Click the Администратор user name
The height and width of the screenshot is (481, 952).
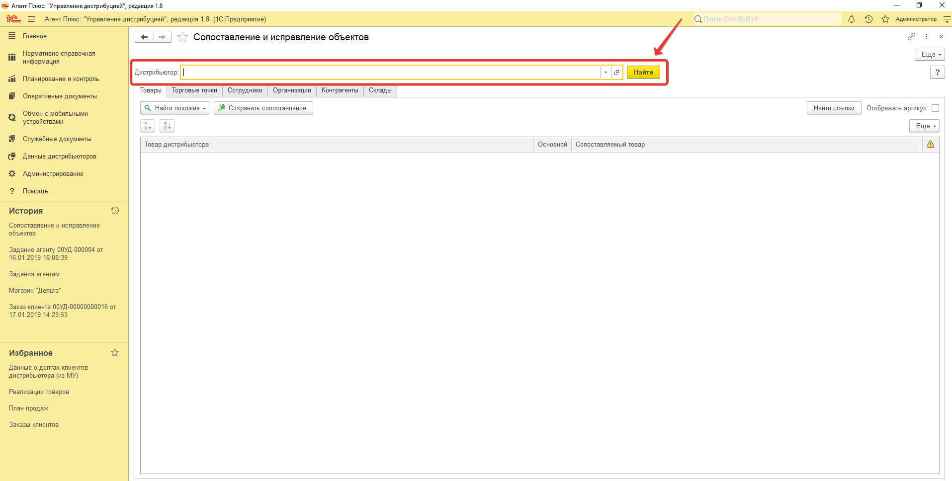[916, 19]
